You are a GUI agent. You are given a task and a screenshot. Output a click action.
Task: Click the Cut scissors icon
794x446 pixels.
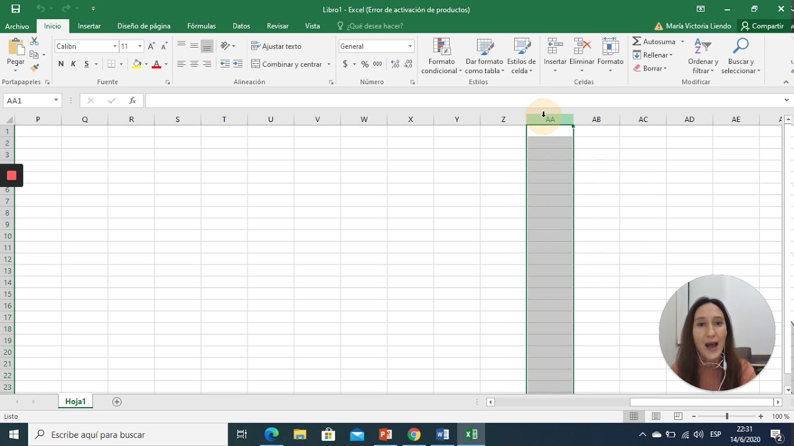(35, 41)
